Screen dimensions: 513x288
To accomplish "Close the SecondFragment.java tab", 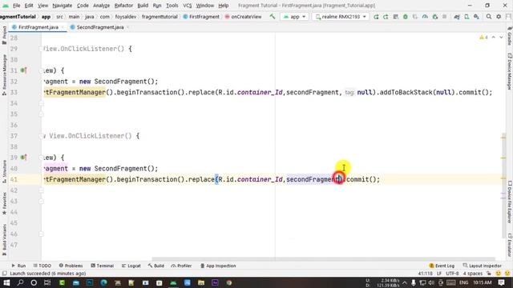I will click(x=128, y=27).
